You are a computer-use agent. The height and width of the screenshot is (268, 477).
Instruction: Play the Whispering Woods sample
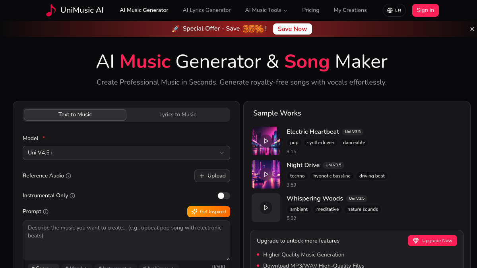(266, 208)
